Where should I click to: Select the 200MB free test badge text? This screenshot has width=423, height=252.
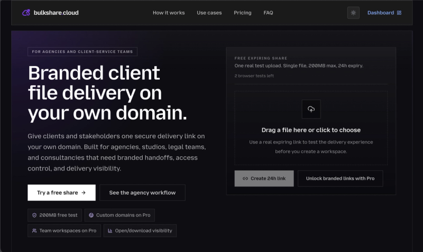[x=58, y=215]
